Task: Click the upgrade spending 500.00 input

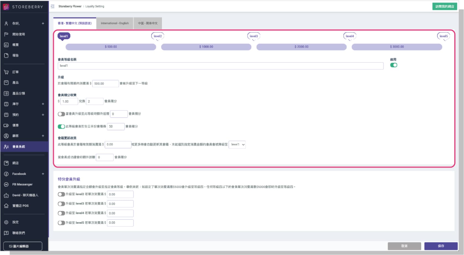Action: pos(105,84)
